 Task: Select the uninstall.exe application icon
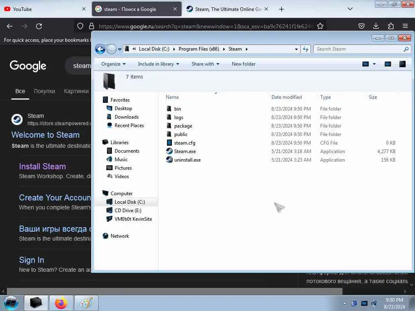[x=169, y=160]
